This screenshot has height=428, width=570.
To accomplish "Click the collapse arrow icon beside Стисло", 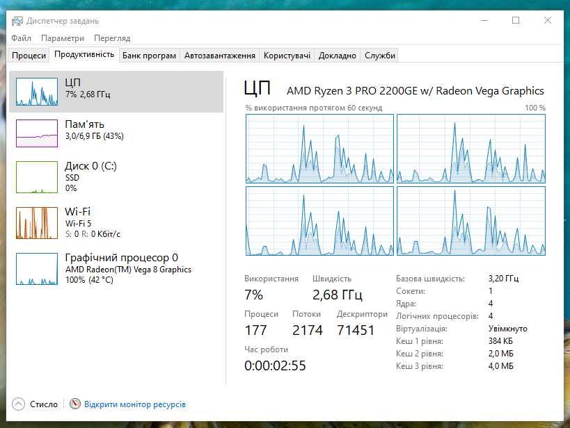I will [19, 404].
